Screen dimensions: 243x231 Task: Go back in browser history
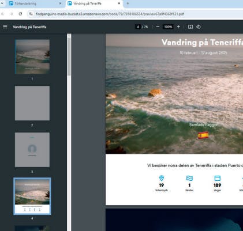pyautogui.click(x=3, y=14)
